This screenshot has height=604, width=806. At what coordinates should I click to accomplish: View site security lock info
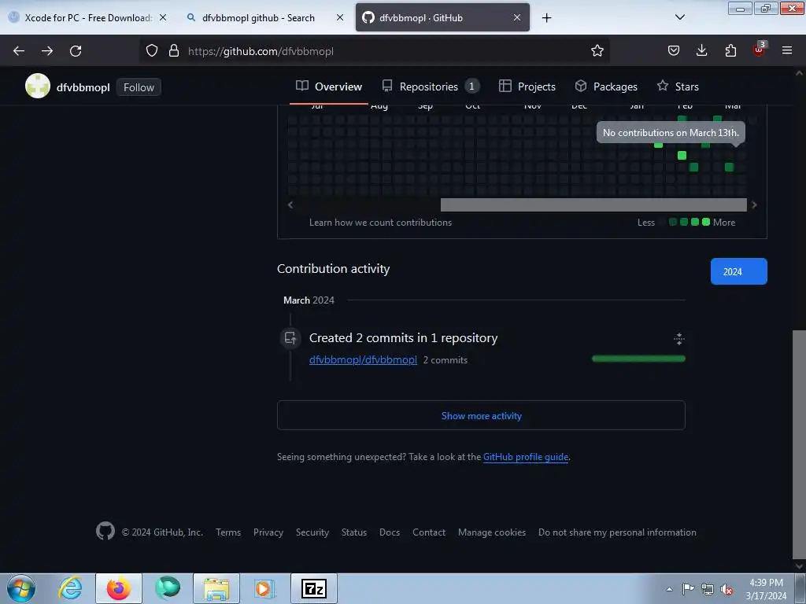point(174,51)
